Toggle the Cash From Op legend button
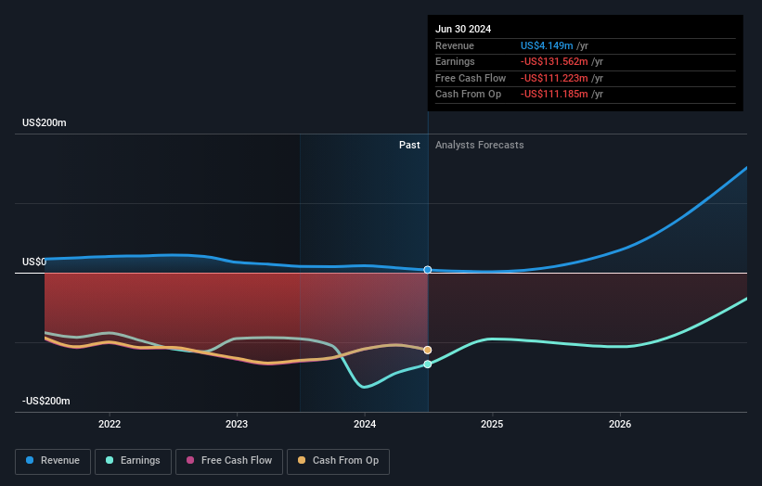The image size is (762, 486). tap(338, 461)
